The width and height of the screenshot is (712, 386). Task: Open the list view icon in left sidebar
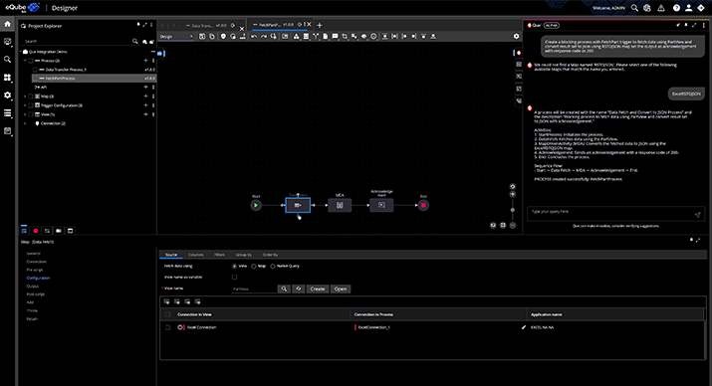pyautogui.click(x=7, y=113)
